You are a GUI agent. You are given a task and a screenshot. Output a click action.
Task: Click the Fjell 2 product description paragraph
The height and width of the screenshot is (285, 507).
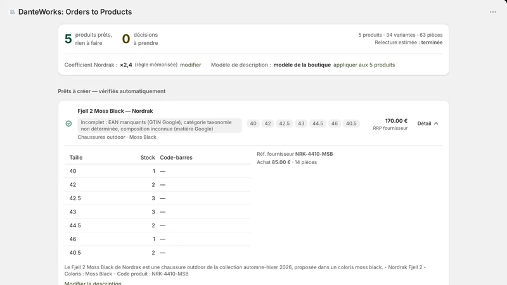pyautogui.click(x=245, y=270)
